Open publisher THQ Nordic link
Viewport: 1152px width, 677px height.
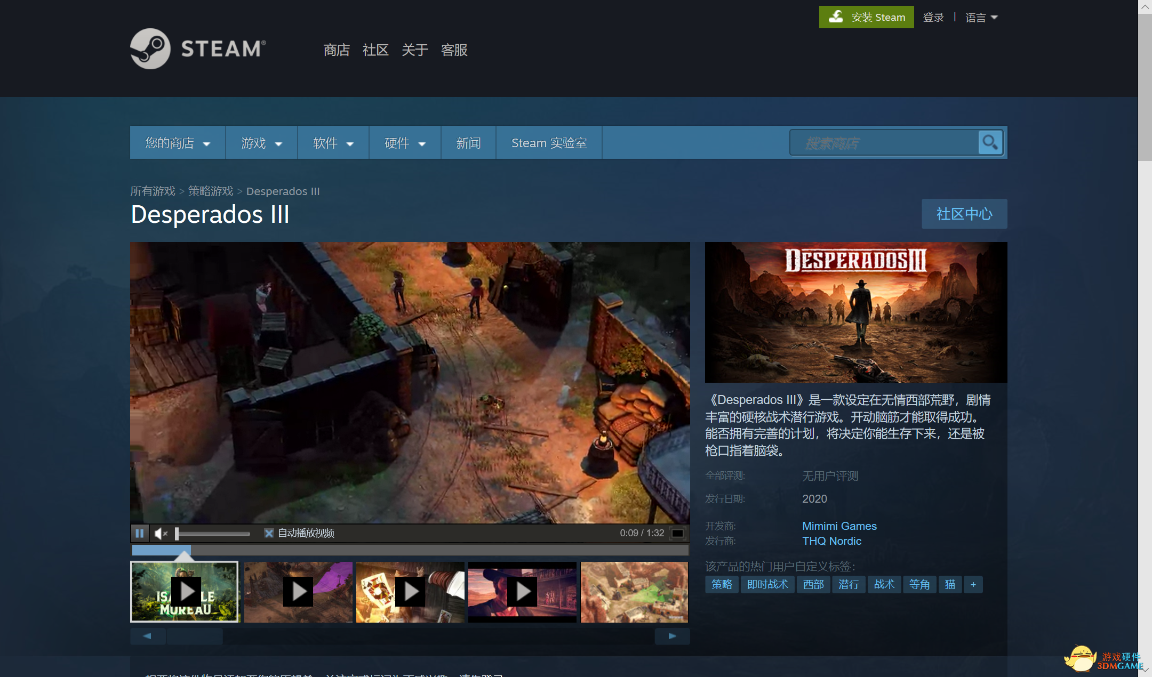pyautogui.click(x=832, y=541)
